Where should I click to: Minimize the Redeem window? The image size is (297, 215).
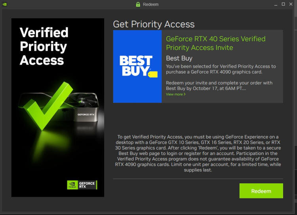tap(276, 4)
